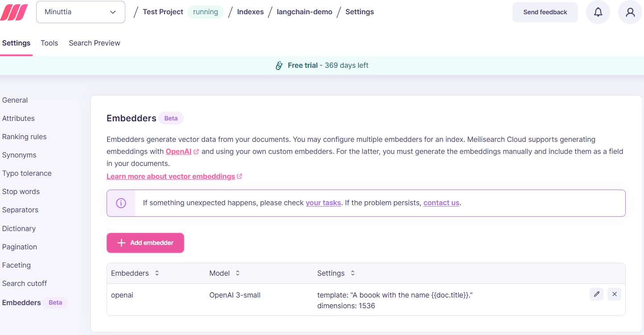Click the info icon in the notice box
Image resolution: width=644 pixels, height=335 pixels.
point(121,203)
